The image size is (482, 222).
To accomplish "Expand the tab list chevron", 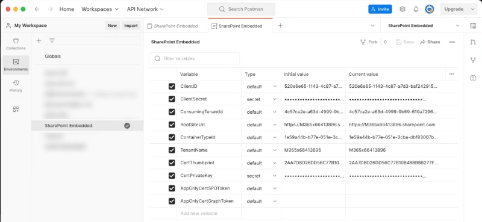I will click(x=372, y=26).
